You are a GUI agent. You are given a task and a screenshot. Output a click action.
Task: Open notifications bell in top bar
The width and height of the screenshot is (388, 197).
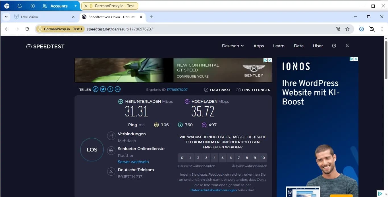coord(20,6)
